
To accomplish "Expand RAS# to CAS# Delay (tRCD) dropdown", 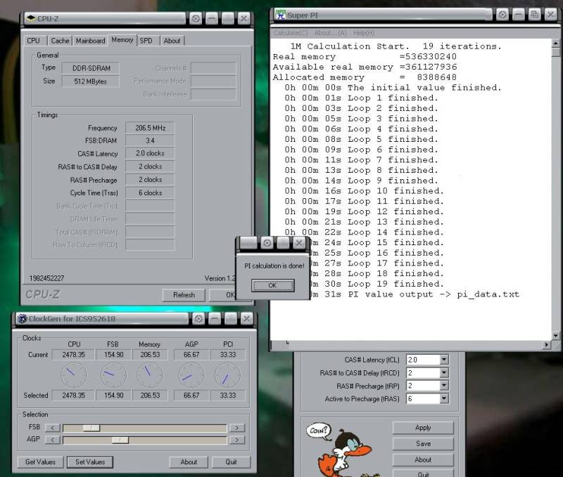I will click(444, 373).
